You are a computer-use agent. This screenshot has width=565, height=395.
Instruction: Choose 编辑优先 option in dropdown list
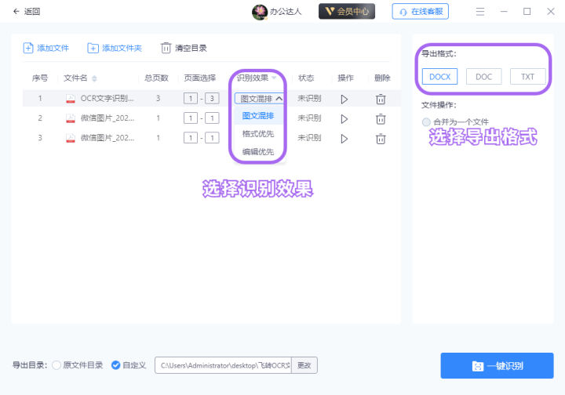click(258, 152)
